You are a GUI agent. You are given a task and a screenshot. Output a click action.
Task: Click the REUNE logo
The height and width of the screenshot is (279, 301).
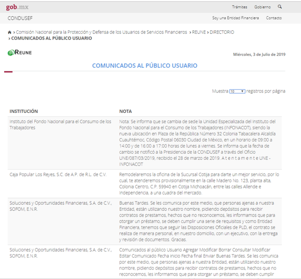coord(20,52)
